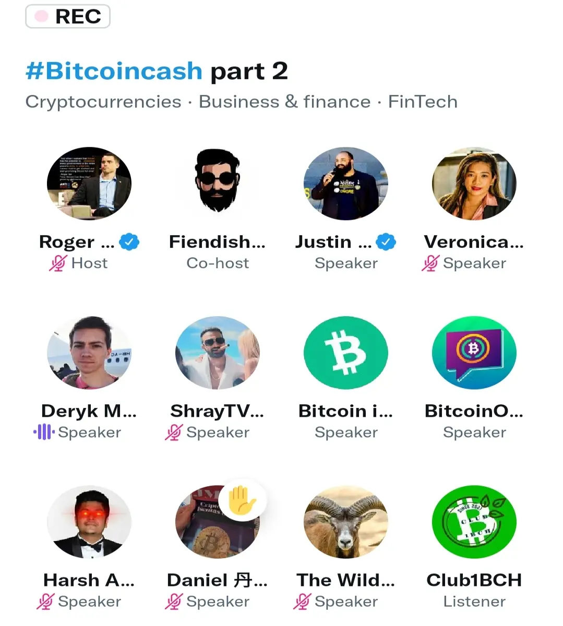Image resolution: width=563 pixels, height=626 pixels.
Task: Open the green Bitcoin Cash logo avatar
Action: click(346, 353)
